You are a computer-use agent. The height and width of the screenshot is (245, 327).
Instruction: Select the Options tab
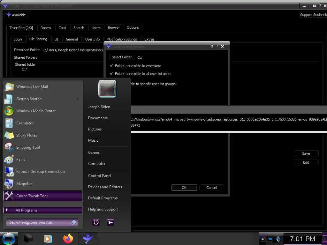coord(133,27)
